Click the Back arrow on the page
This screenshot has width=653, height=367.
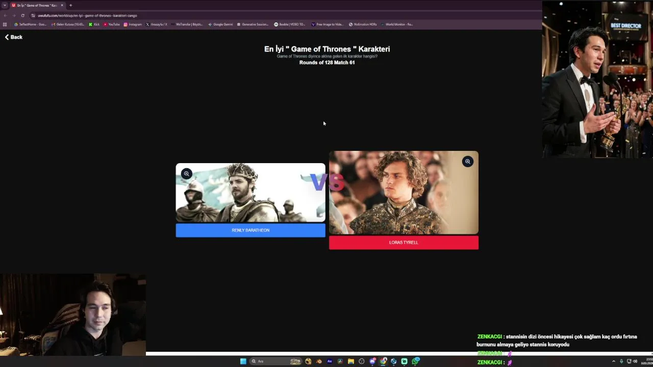pyautogui.click(x=14, y=37)
